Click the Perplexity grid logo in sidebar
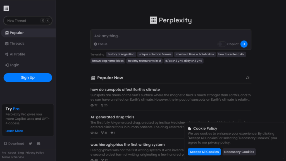This screenshot has height=161, width=286. [6, 8]
